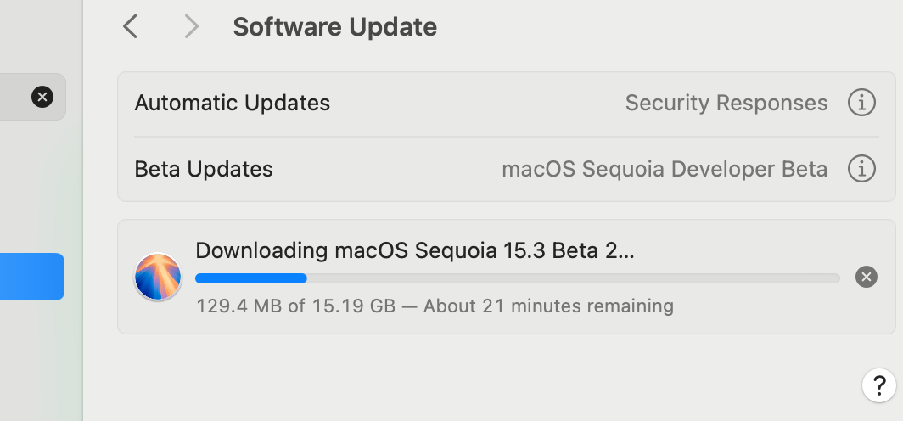
Task: Click the blue filled part of progress bar
Action: click(250, 278)
